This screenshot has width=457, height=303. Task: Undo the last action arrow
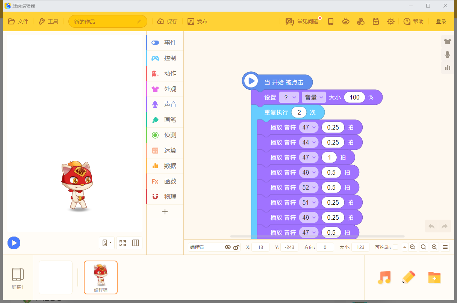click(431, 226)
